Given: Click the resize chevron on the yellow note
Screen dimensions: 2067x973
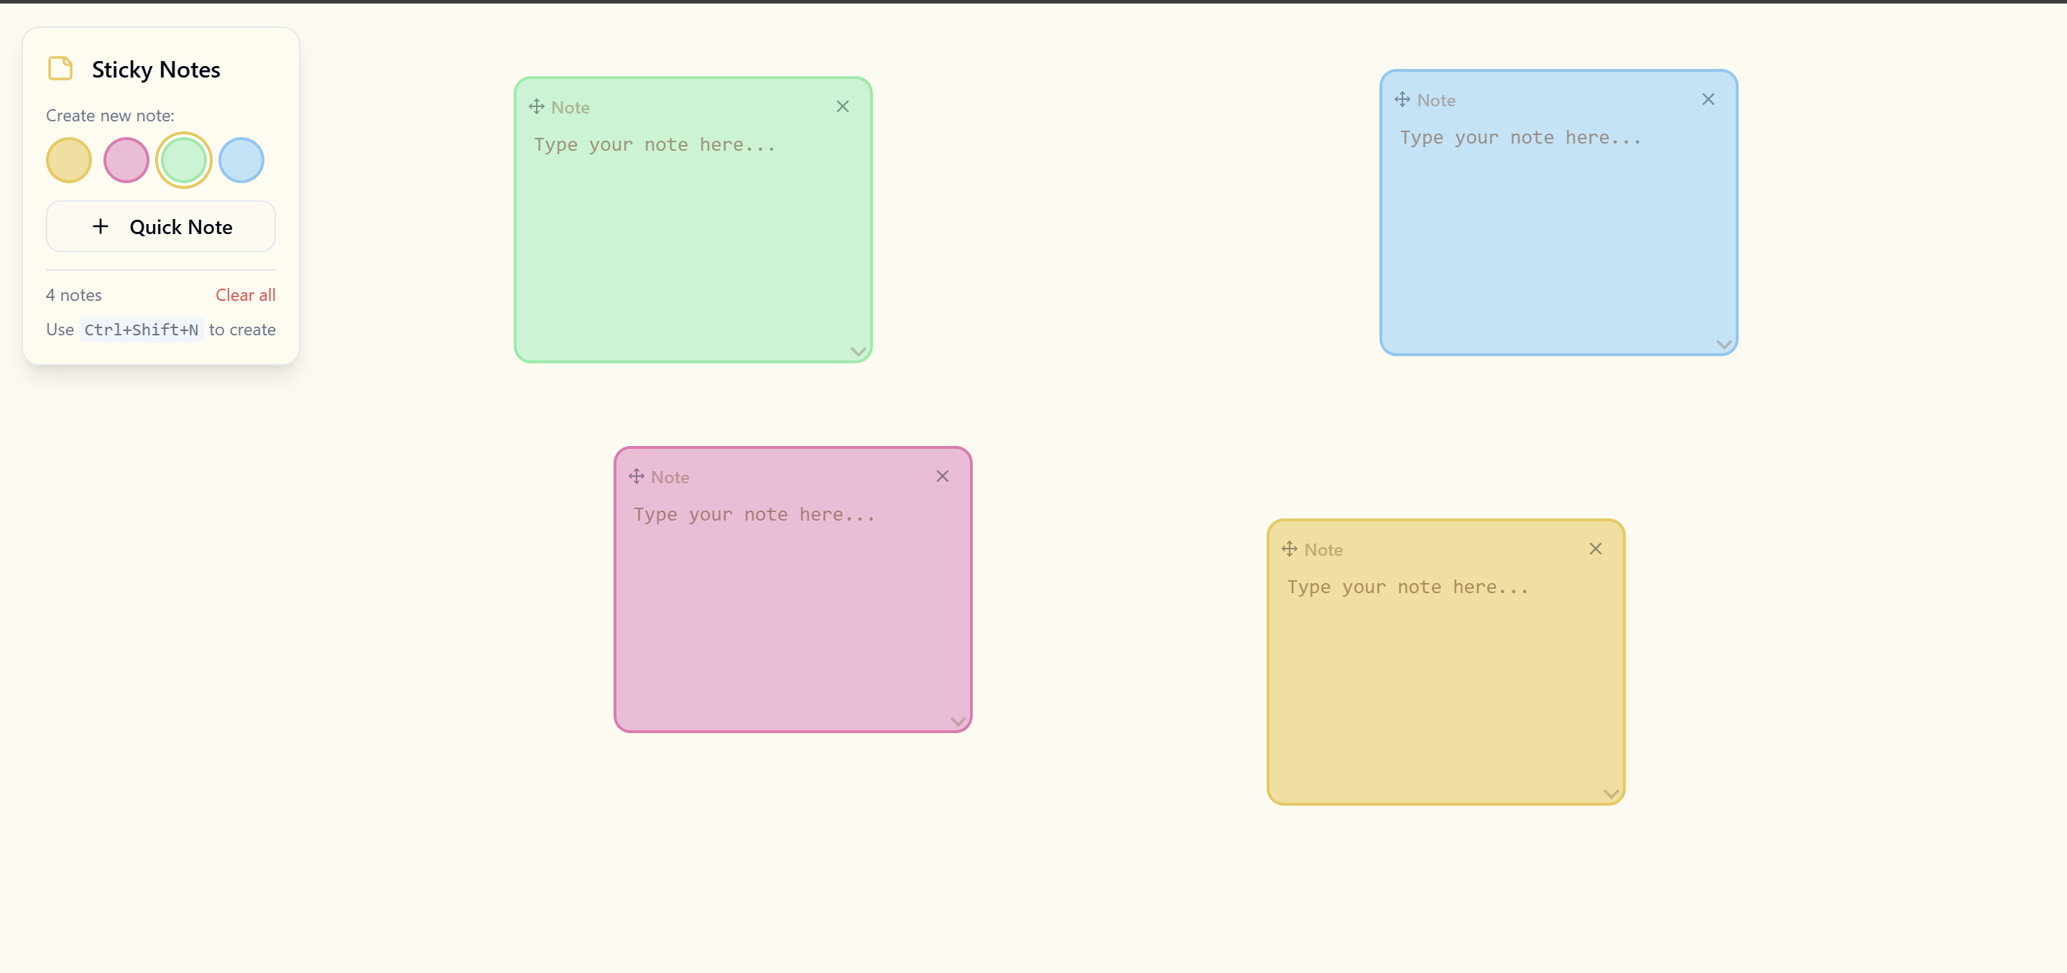Looking at the screenshot, I should [x=1611, y=793].
